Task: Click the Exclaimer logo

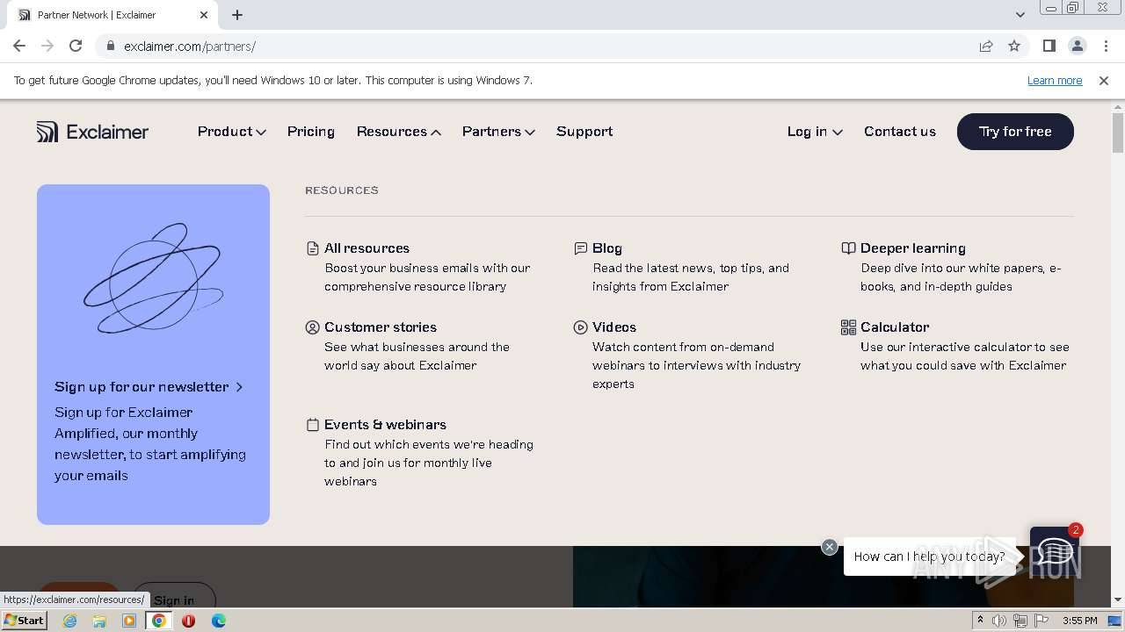Action: click(92, 132)
